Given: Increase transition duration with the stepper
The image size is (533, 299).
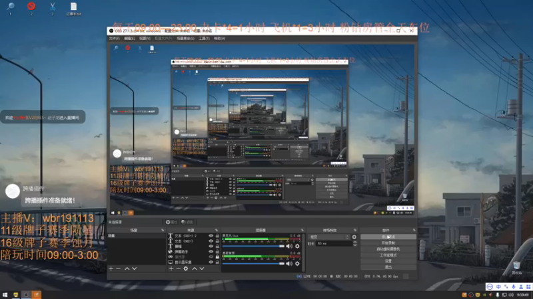Looking at the screenshot, I should (355, 243).
